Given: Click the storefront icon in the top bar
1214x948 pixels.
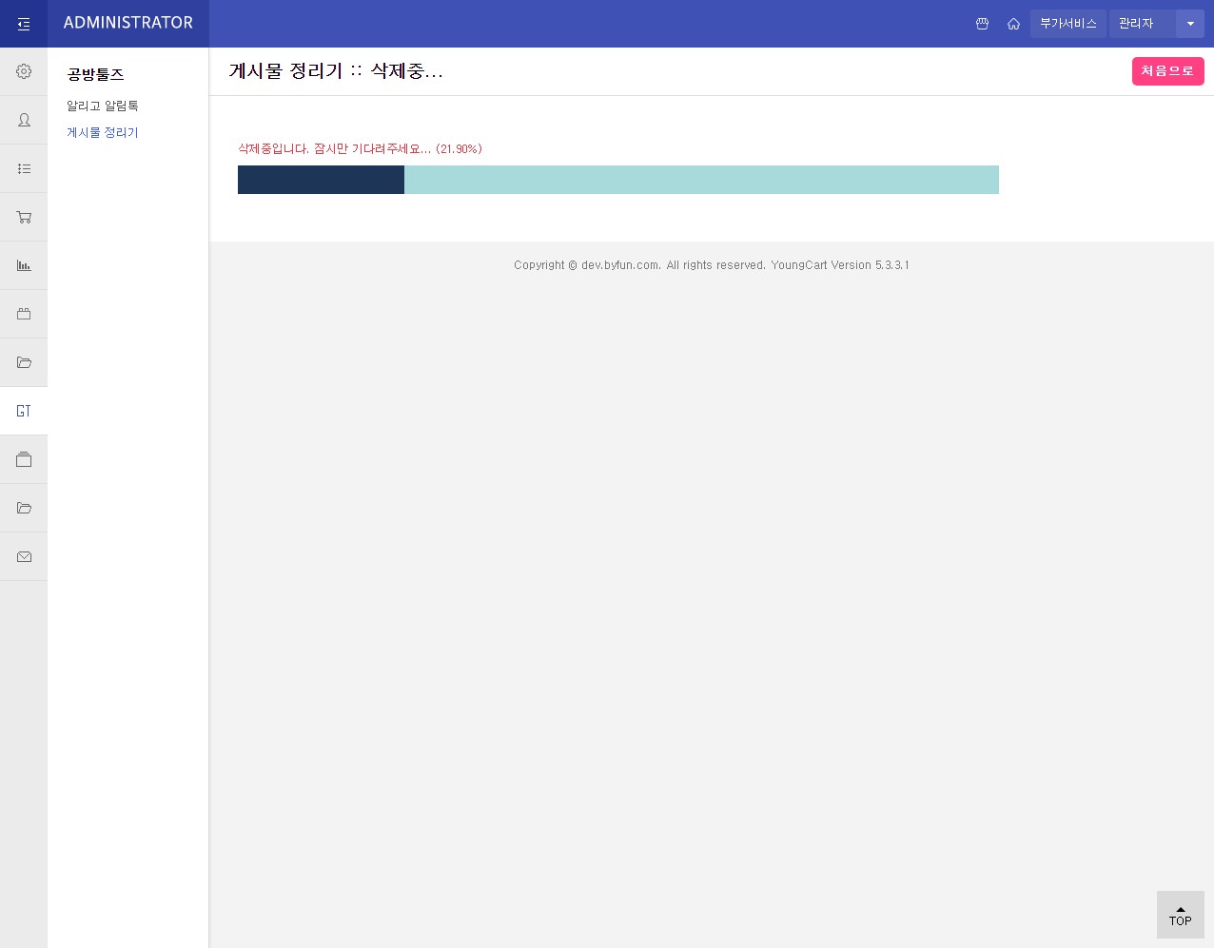Looking at the screenshot, I should tap(983, 24).
